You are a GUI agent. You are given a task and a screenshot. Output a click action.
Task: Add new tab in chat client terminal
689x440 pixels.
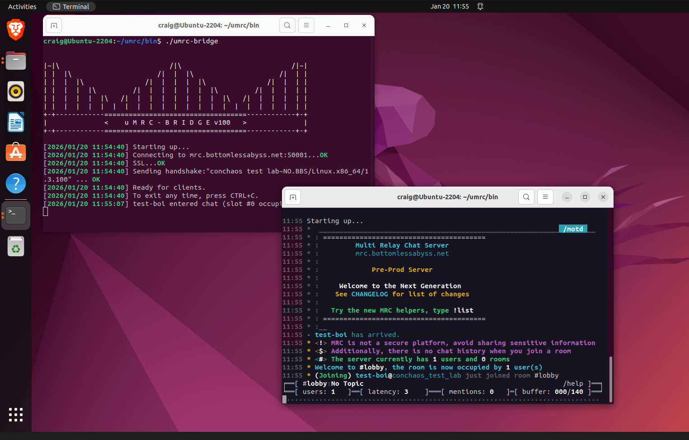click(293, 197)
